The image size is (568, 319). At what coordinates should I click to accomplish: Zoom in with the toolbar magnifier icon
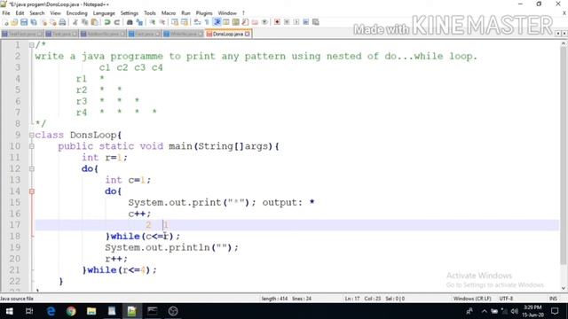point(153,22)
